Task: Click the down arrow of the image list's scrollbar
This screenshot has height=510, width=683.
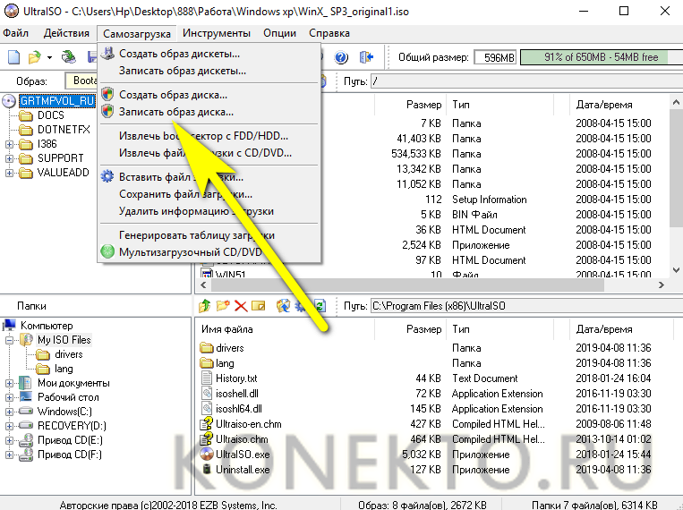Action: pos(676,270)
